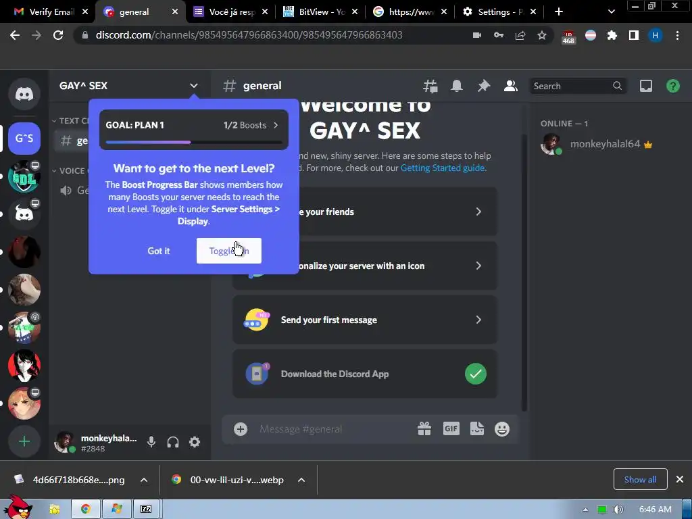Expand the GAY^ SEX server dropdown

click(193, 86)
